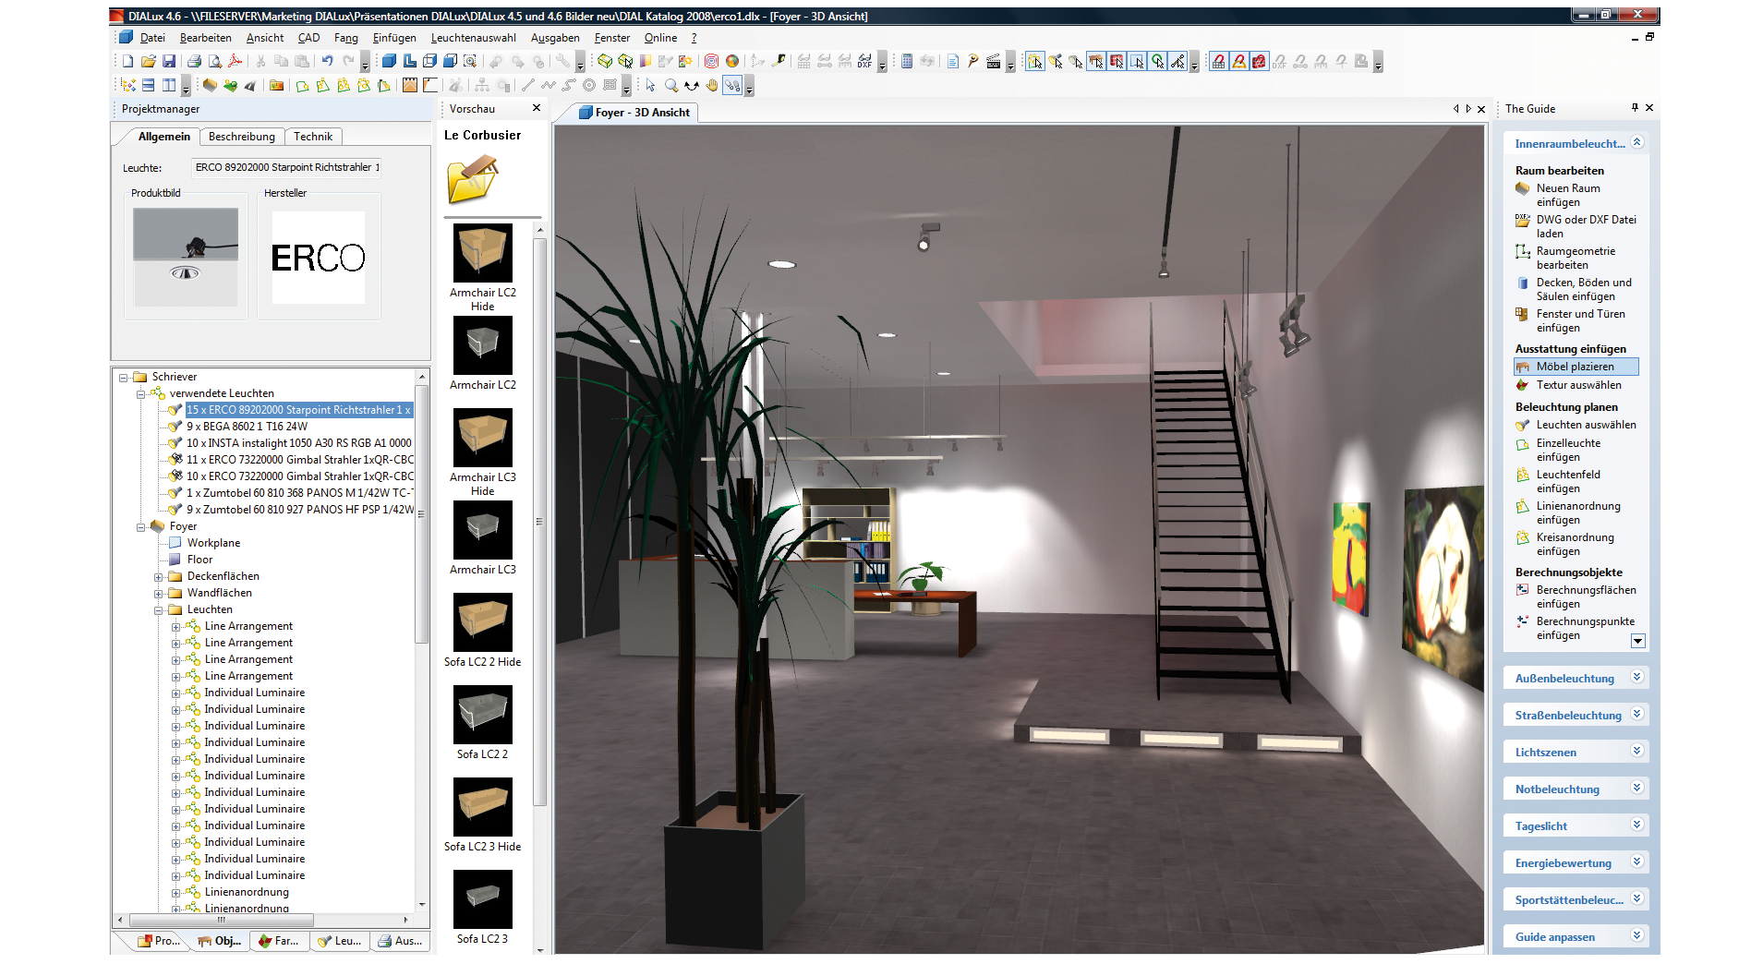Export to PDF via Acrobat icon

click(235, 62)
